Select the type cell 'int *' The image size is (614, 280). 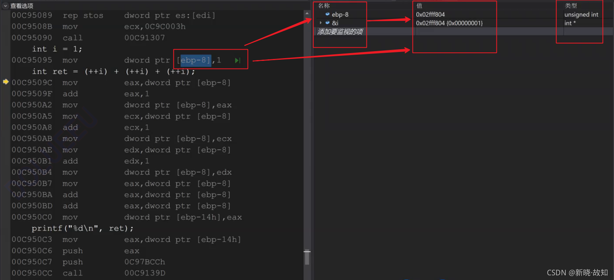pyautogui.click(x=570, y=23)
